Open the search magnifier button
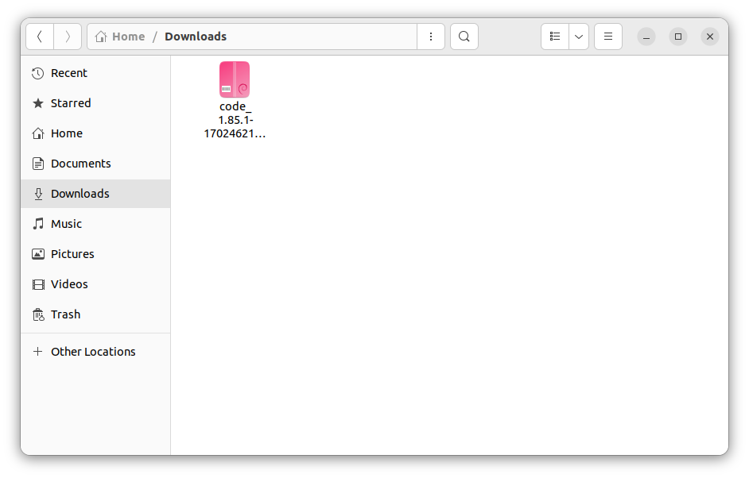Image resolution: width=749 pixels, height=478 pixels. (464, 37)
